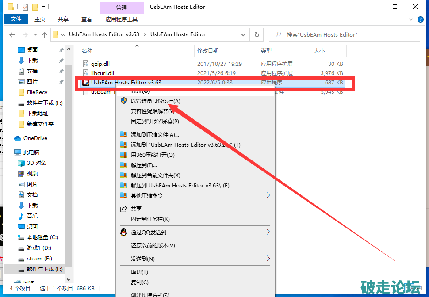Viewport: 429px width, 297px height.
Task: Select 本地磁盘 (C:) in the sidebar
Action: (x=42, y=237)
